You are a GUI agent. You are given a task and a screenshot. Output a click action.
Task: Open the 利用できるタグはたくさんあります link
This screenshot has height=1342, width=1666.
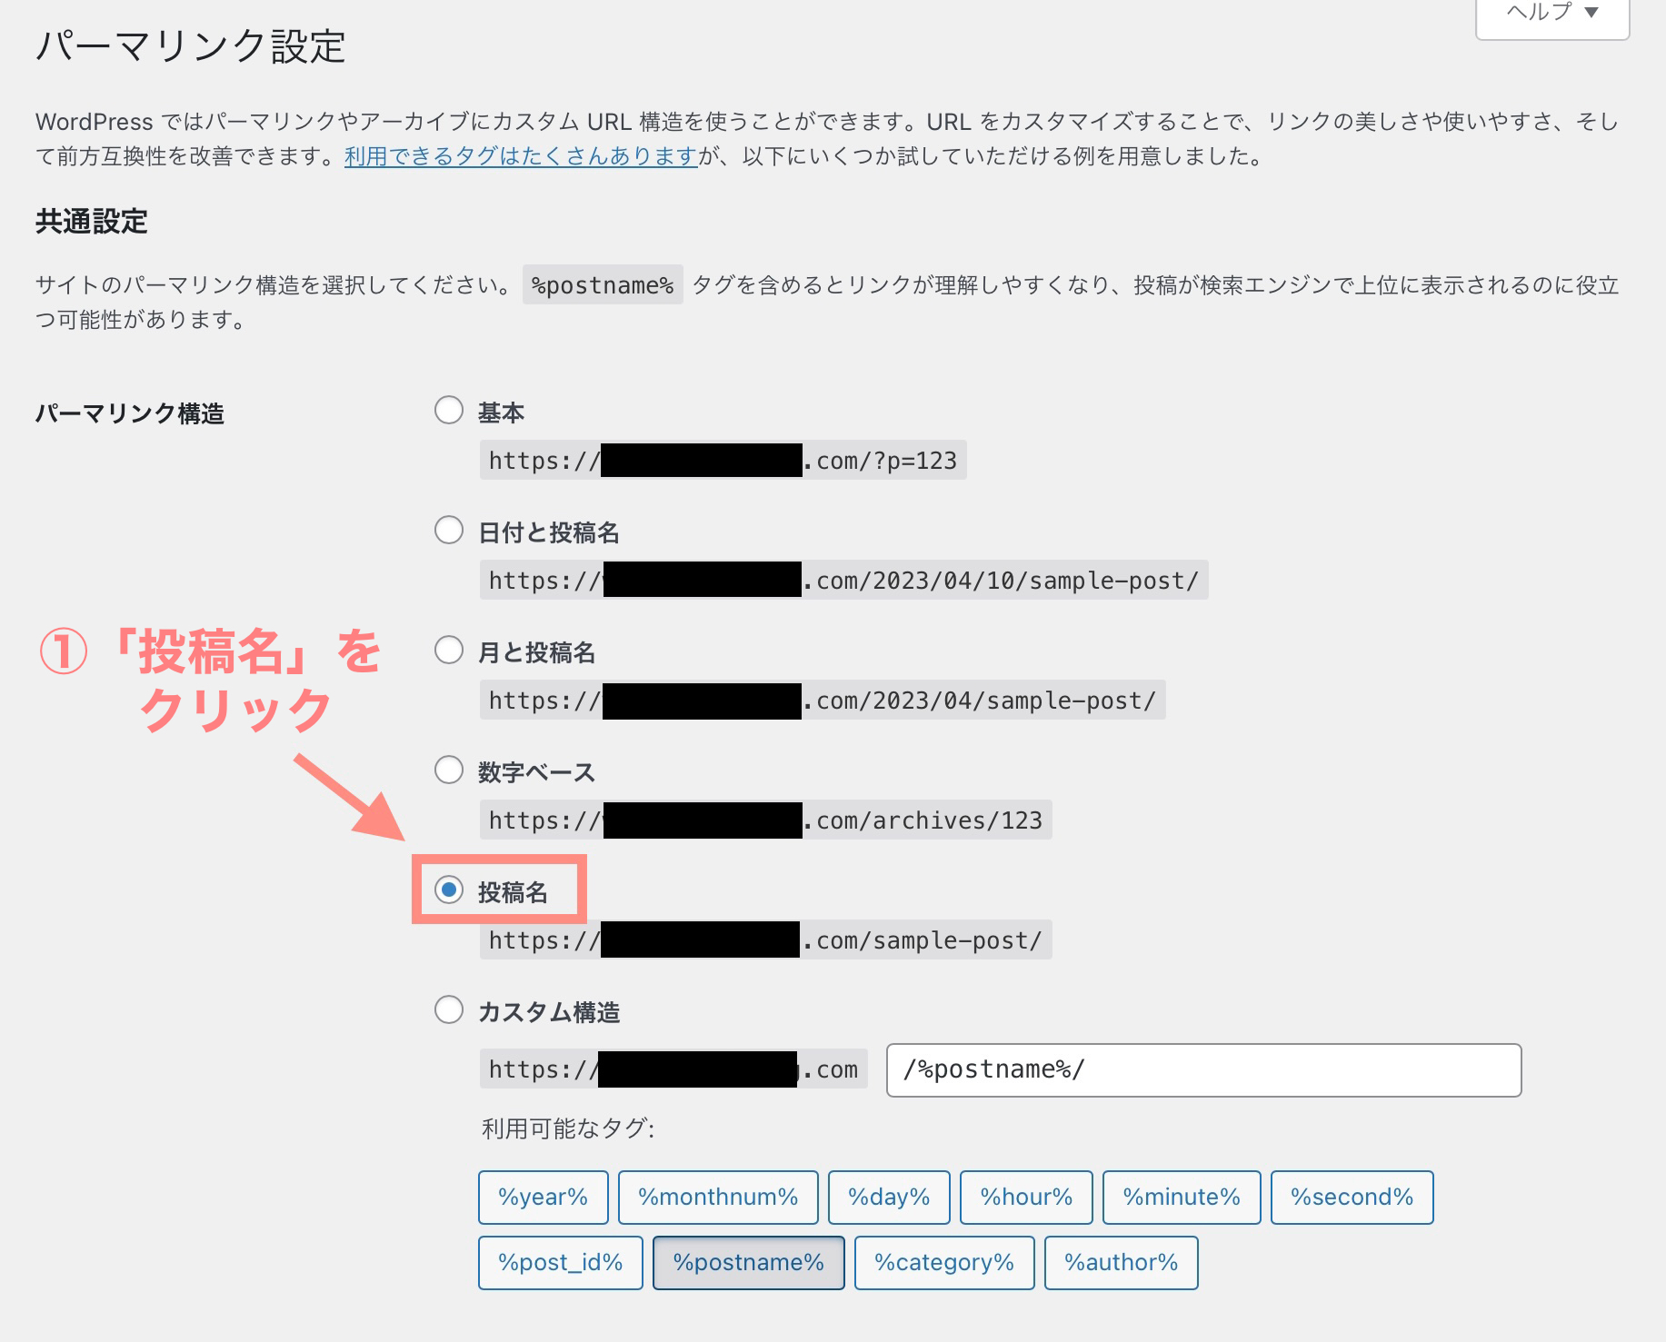[521, 156]
